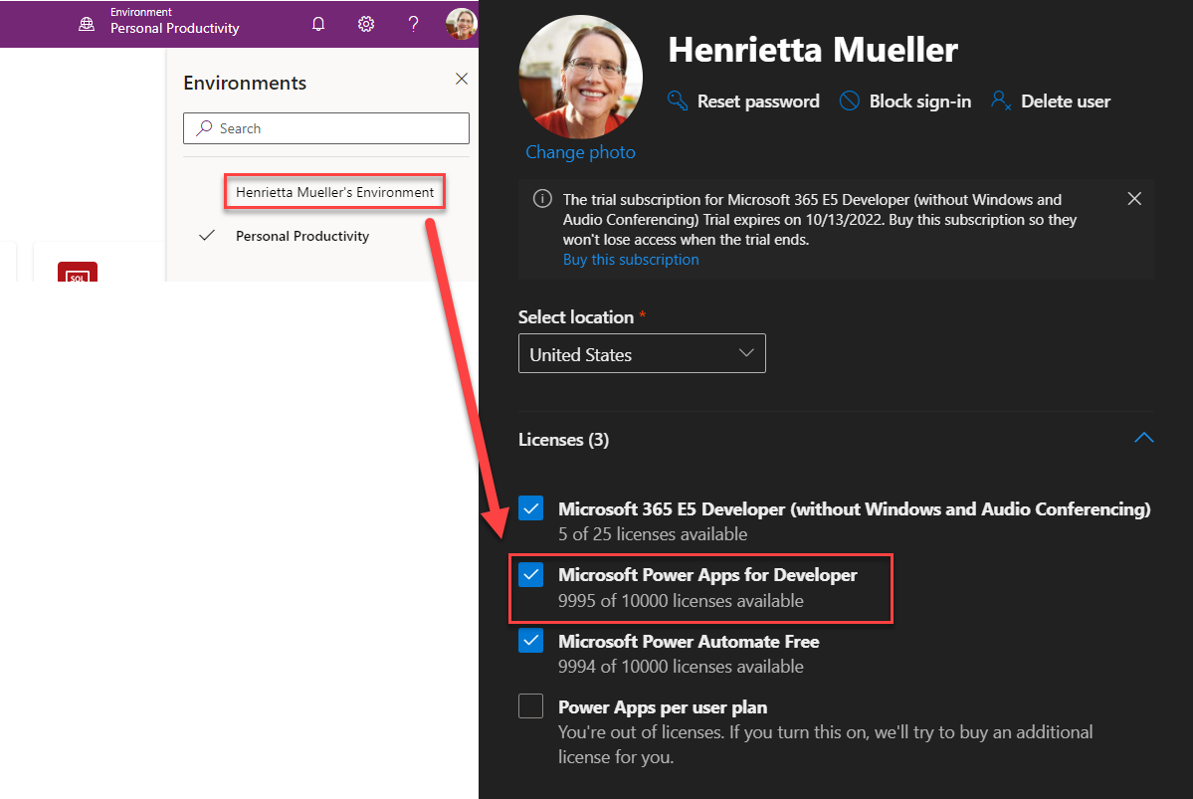This screenshot has width=1193, height=799.
Task: Click Henrietta Mueller's profile photo
Action: (x=580, y=77)
